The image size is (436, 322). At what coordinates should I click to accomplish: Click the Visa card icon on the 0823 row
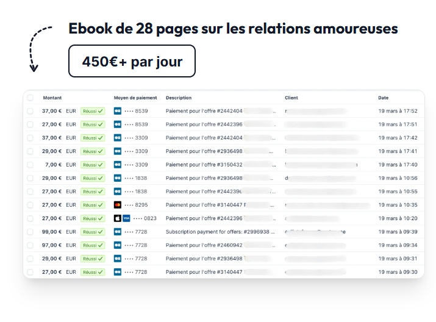pyautogui.click(x=126, y=218)
